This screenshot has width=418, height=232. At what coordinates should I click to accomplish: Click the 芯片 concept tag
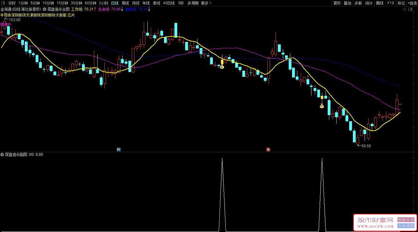pos(71,15)
